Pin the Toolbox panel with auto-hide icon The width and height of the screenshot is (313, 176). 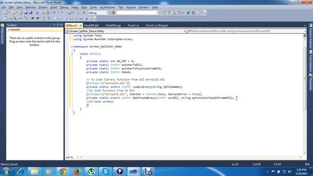(58, 25)
